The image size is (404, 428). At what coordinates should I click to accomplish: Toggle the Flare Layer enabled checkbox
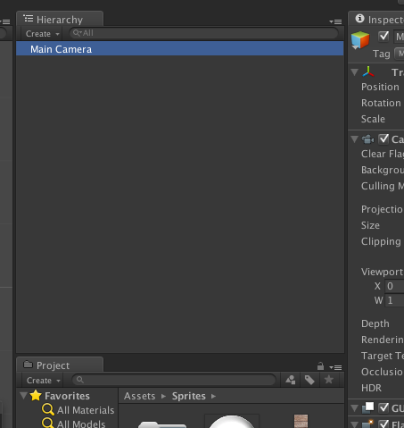(x=383, y=424)
